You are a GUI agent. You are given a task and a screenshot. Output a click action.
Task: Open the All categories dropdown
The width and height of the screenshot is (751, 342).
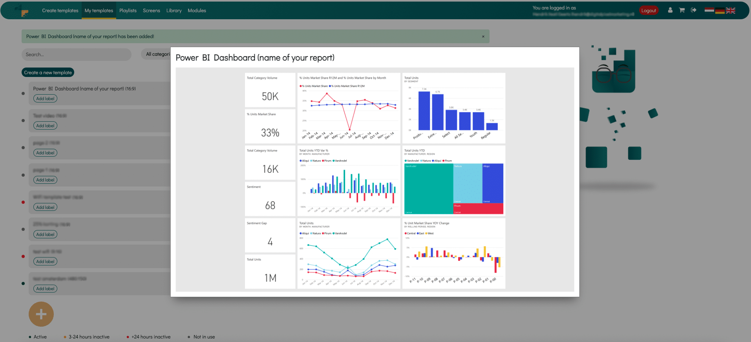tap(156, 54)
